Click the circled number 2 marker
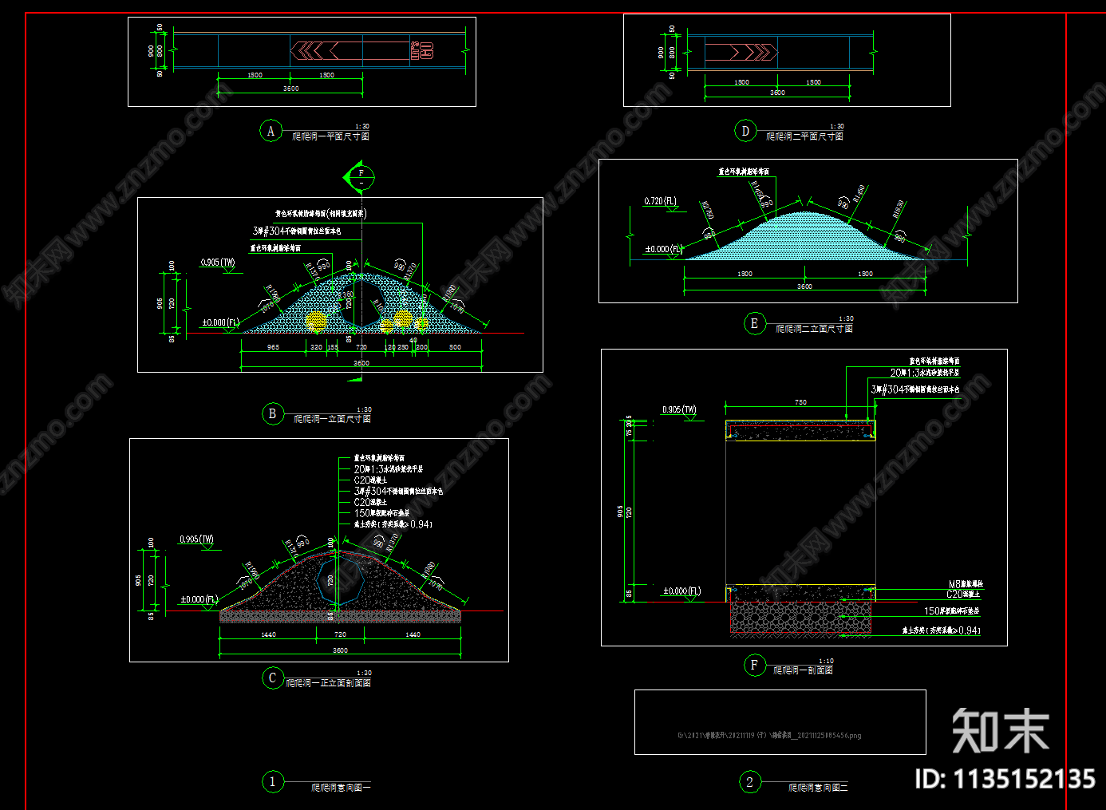Viewport: 1106px width, 810px height. [x=749, y=781]
